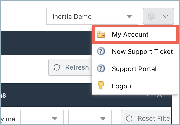The height and width of the screenshot is (125, 180).
Task: Click the folder icon beside My Account
Action: point(101,34)
